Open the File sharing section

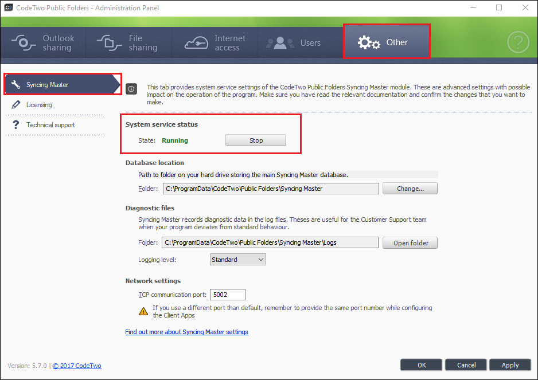(x=129, y=41)
